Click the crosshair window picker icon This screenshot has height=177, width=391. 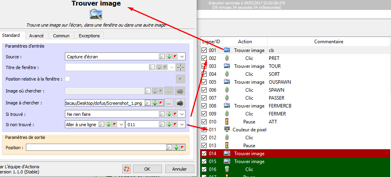pos(181,67)
